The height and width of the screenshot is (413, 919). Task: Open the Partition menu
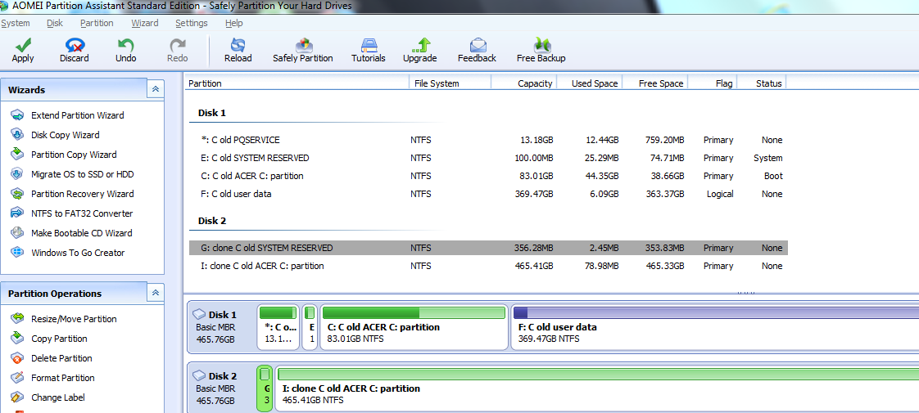(x=97, y=24)
